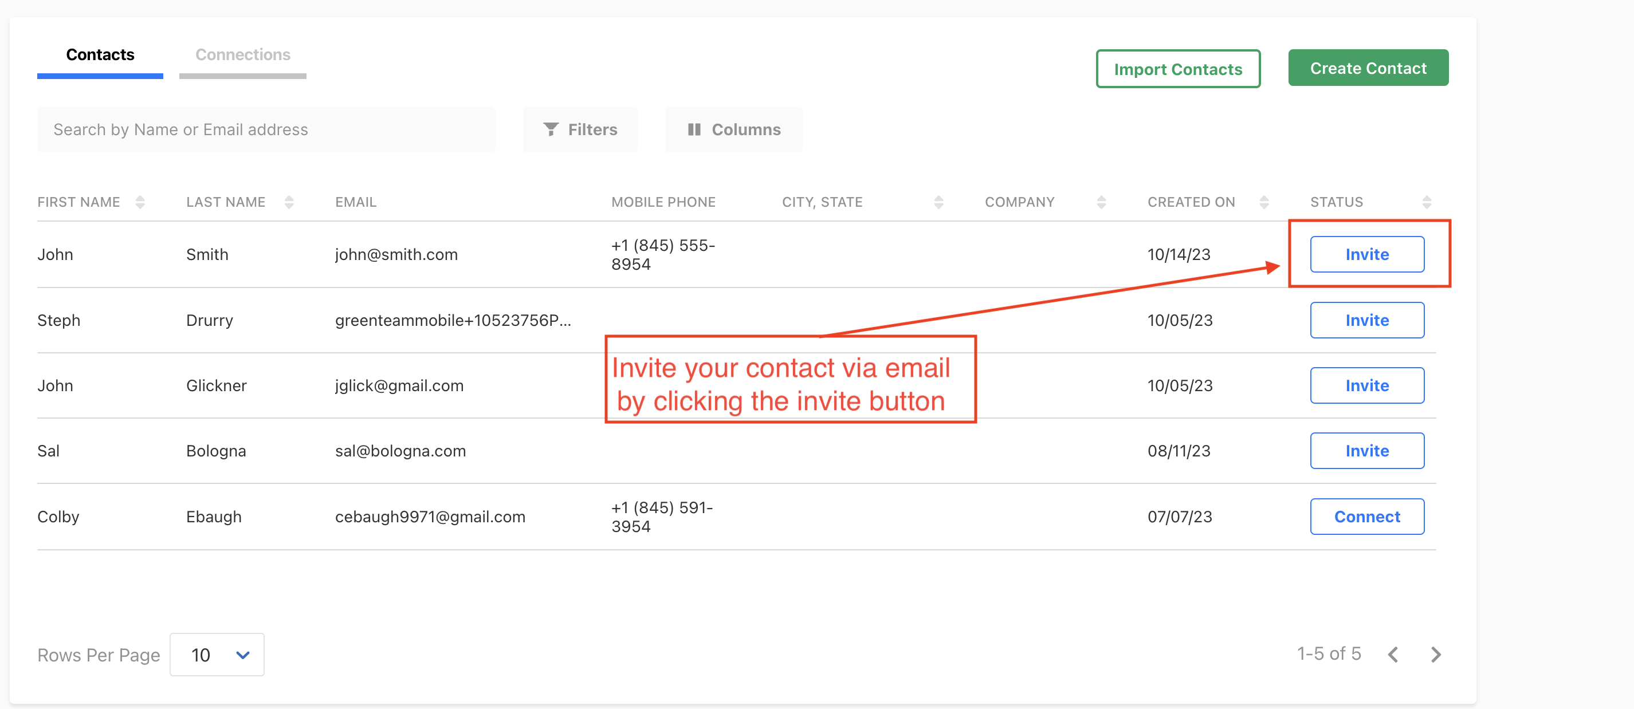Invite Sal Bologna
Image resolution: width=1634 pixels, height=709 pixels.
click(x=1367, y=451)
